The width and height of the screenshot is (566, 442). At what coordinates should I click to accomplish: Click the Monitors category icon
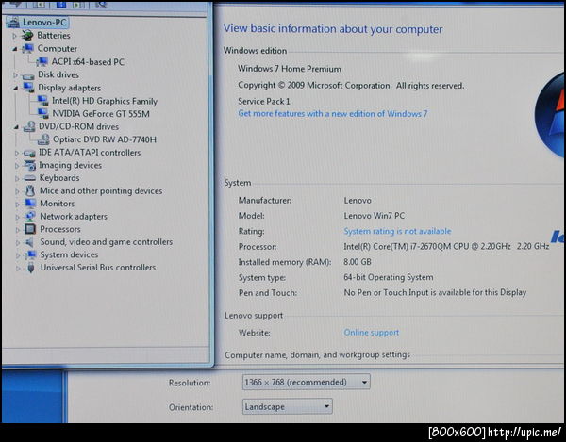pyautogui.click(x=30, y=204)
